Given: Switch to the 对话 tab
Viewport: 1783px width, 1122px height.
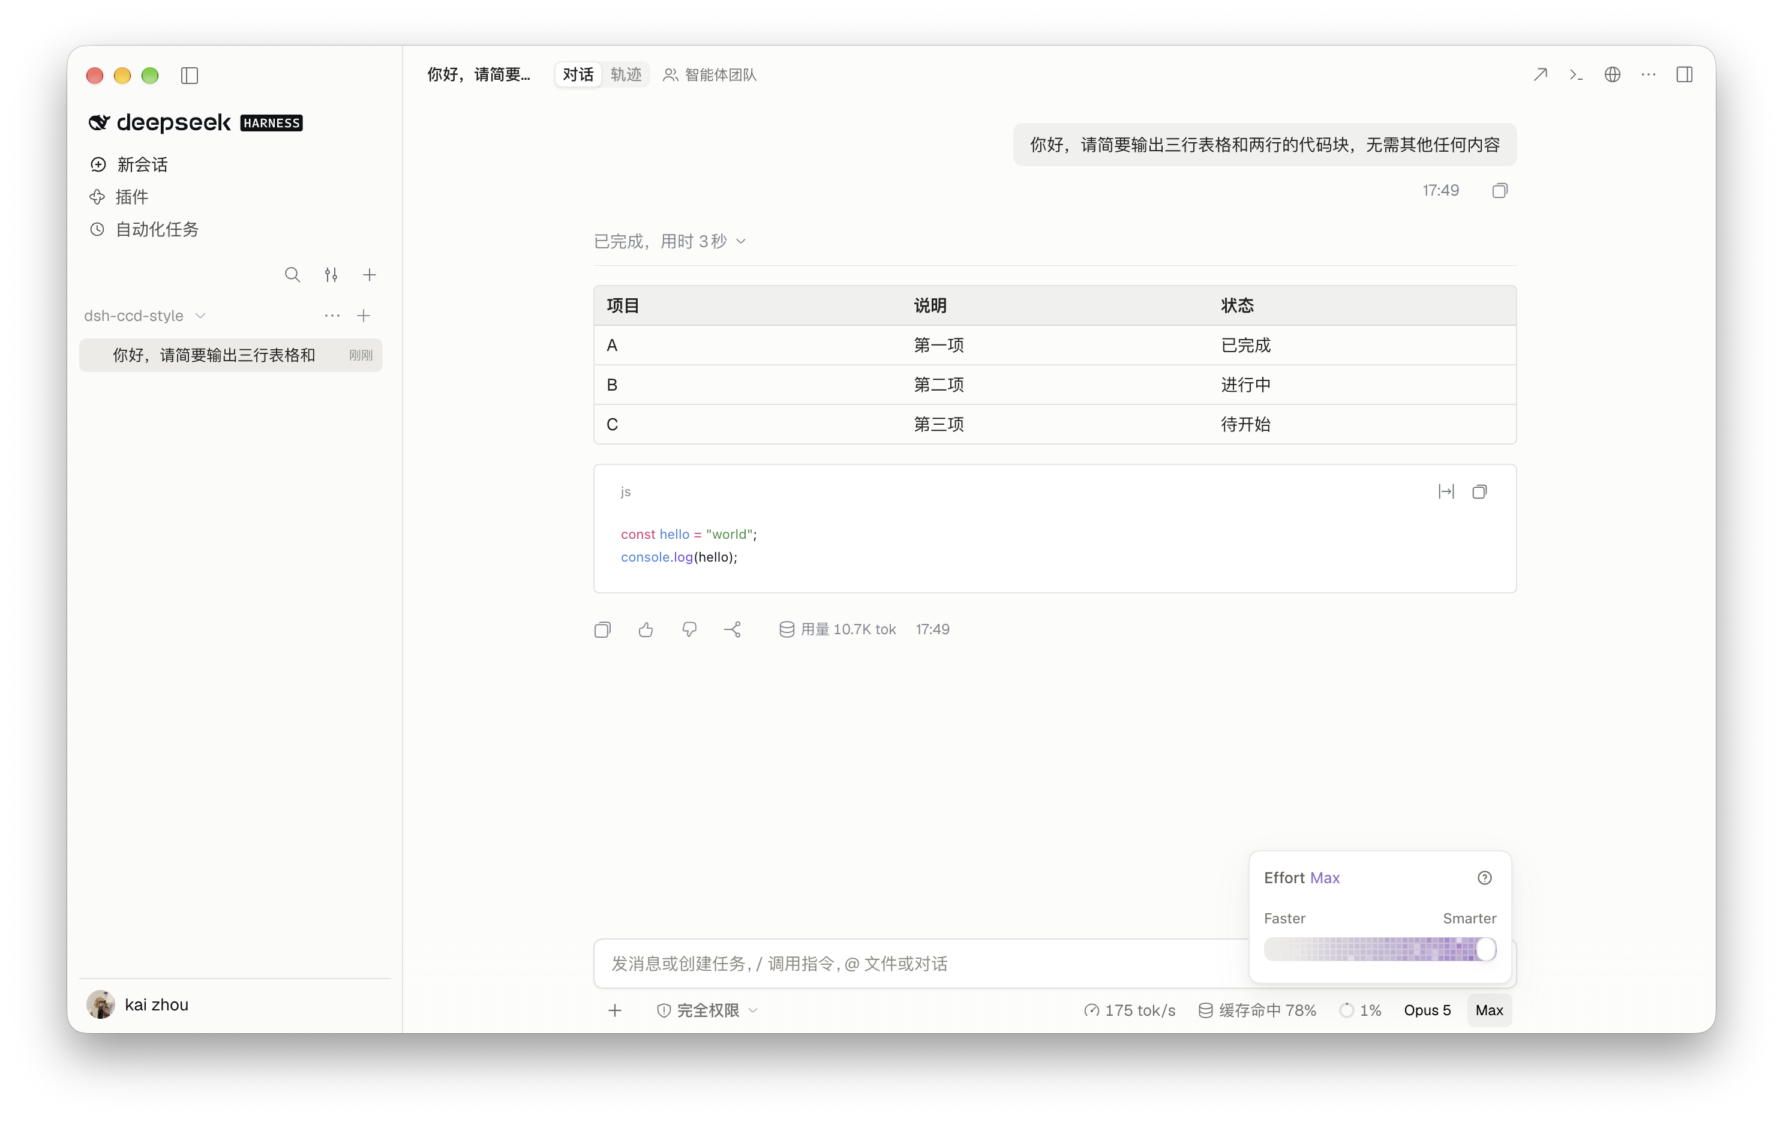Looking at the screenshot, I should click(578, 75).
